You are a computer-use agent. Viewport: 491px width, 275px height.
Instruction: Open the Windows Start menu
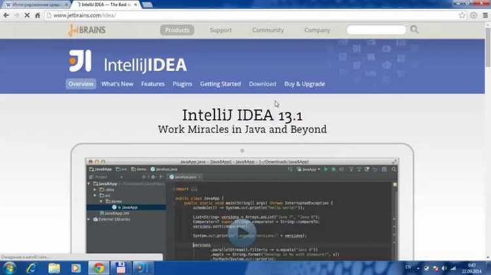point(9,268)
